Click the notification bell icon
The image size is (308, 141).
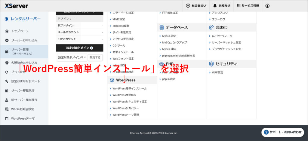click(215, 6)
